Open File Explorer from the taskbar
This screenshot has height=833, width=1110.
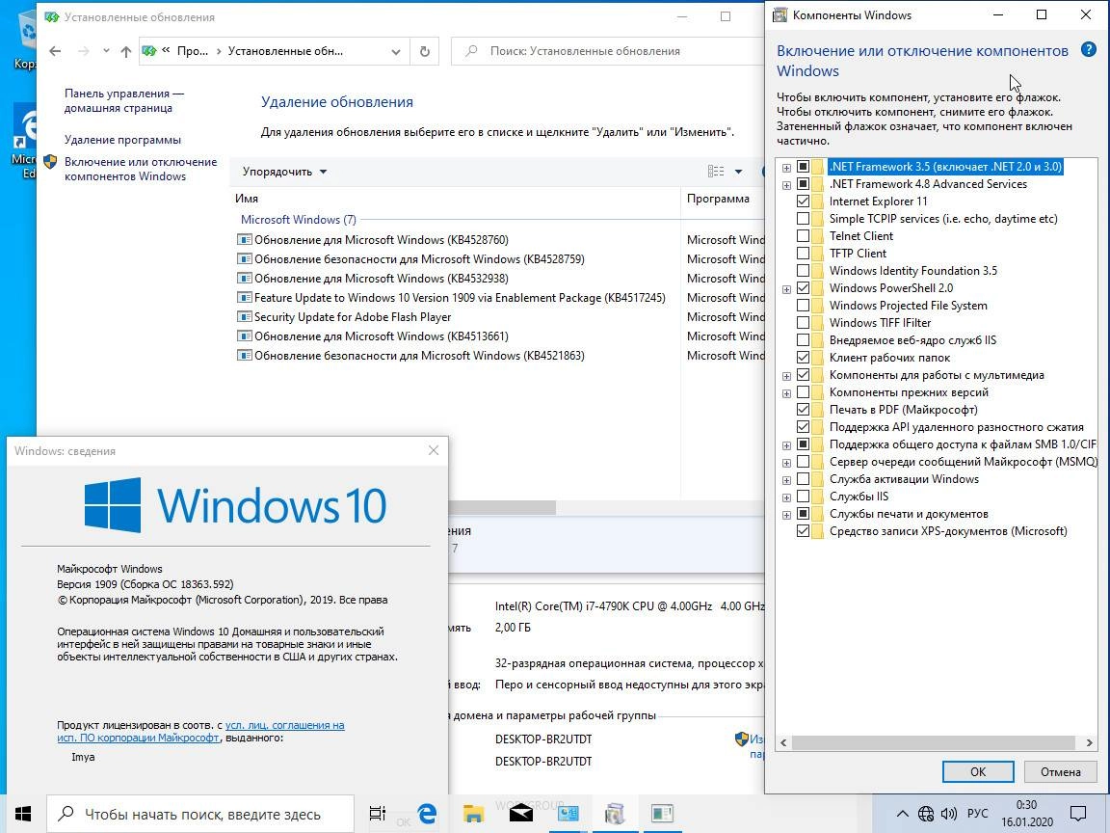(x=473, y=814)
